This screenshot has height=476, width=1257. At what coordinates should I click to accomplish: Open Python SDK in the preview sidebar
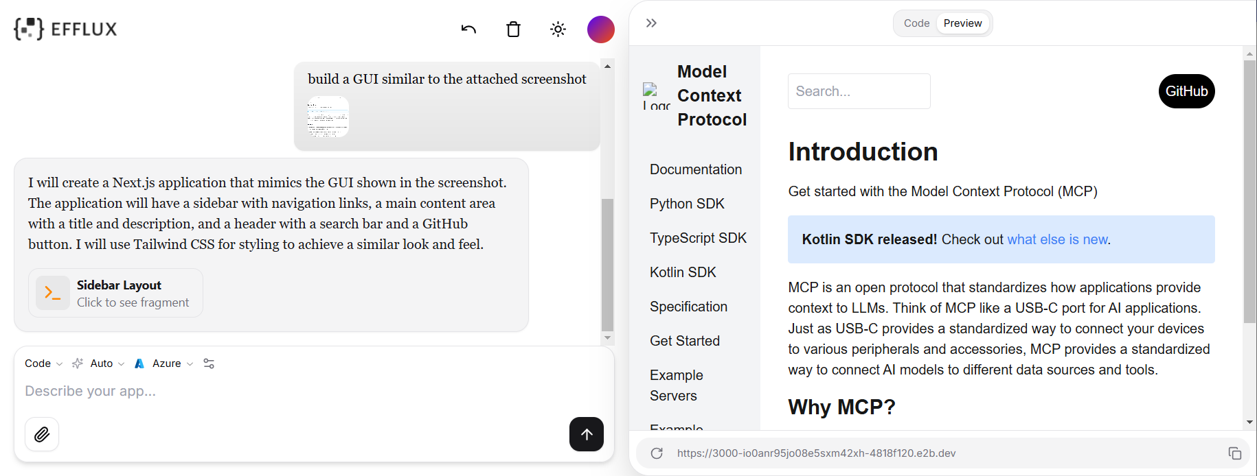[x=687, y=204]
